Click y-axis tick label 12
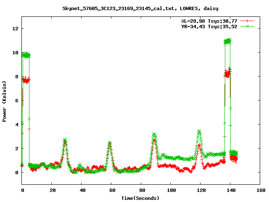 [x=16, y=29]
